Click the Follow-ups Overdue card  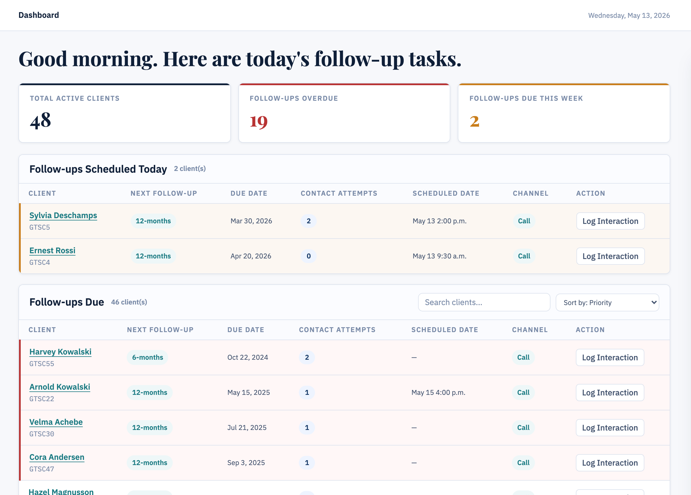[x=344, y=113]
